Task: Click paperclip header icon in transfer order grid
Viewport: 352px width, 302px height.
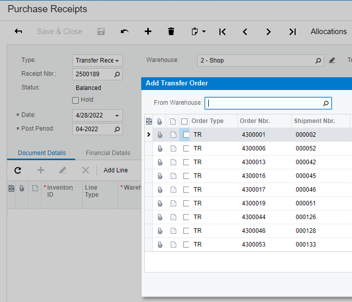Action: pos(159,122)
